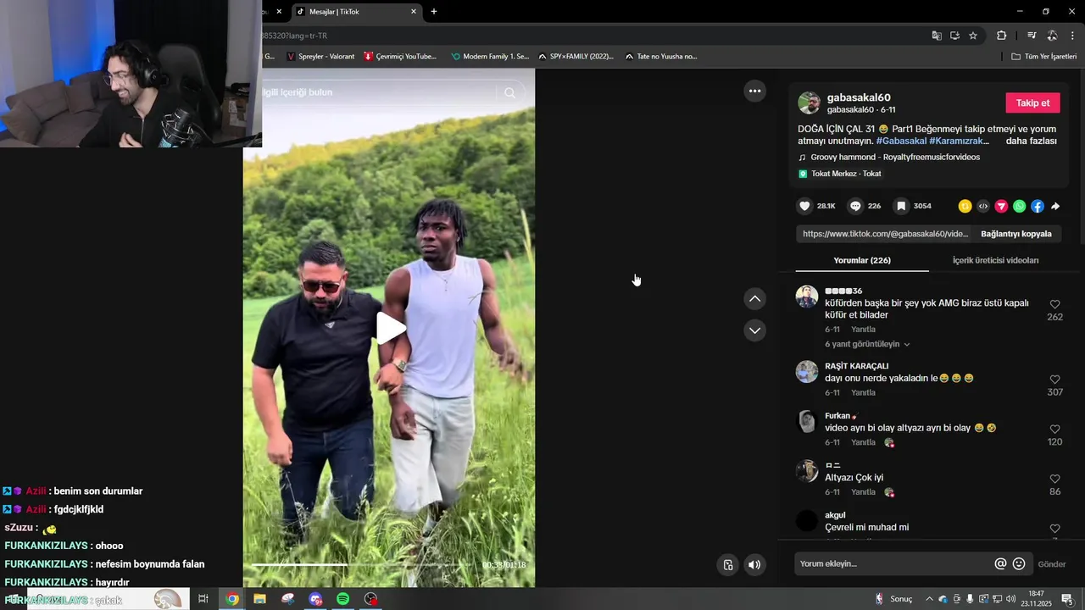Open 'Tate no Yuusha no...' bookmark
Image resolution: width=1085 pixels, height=610 pixels.
660,57
